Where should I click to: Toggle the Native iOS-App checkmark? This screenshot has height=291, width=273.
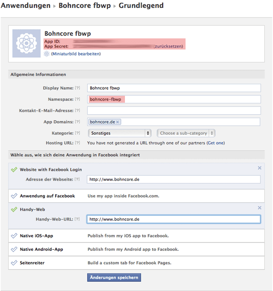tap(14, 235)
